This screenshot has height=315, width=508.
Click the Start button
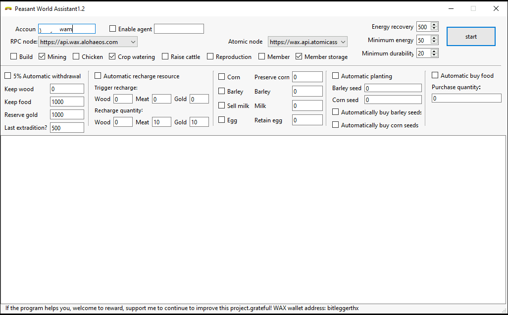(471, 37)
